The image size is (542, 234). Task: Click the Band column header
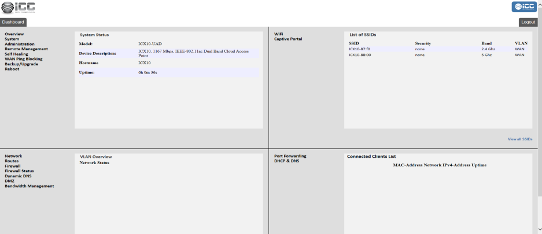[x=486, y=43]
